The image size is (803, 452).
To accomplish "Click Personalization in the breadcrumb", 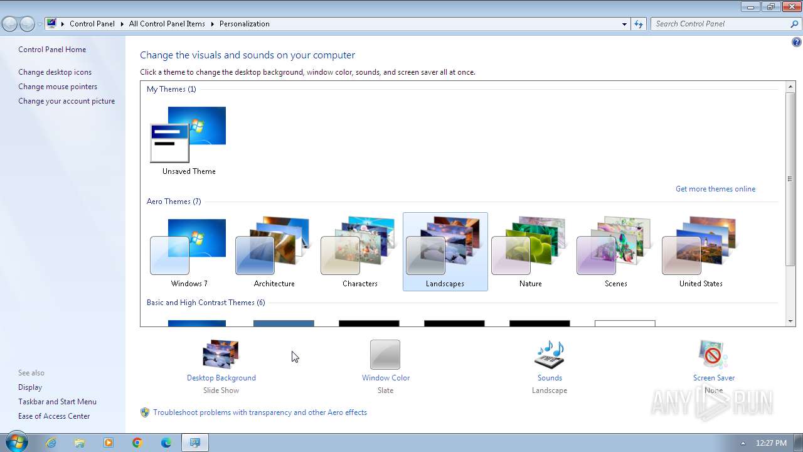I will click(244, 24).
